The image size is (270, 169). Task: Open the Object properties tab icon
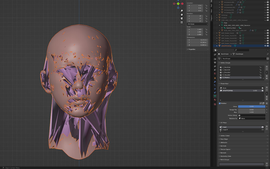215,78
